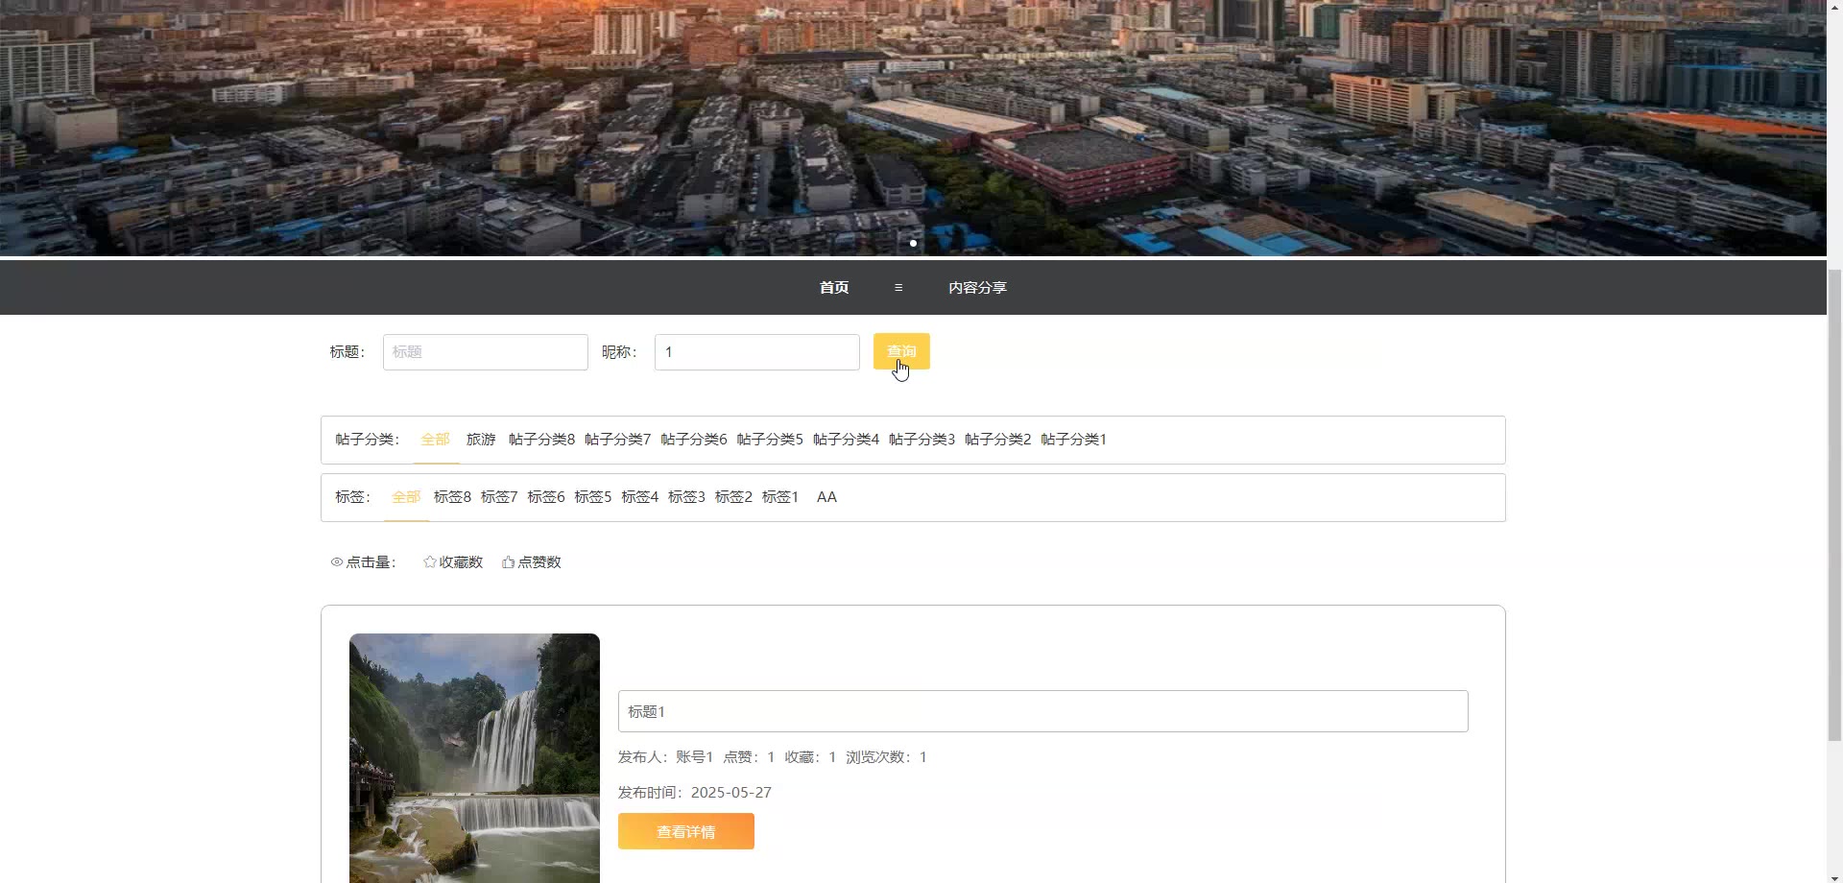Open the waterfall post thumbnail image

(x=474, y=757)
